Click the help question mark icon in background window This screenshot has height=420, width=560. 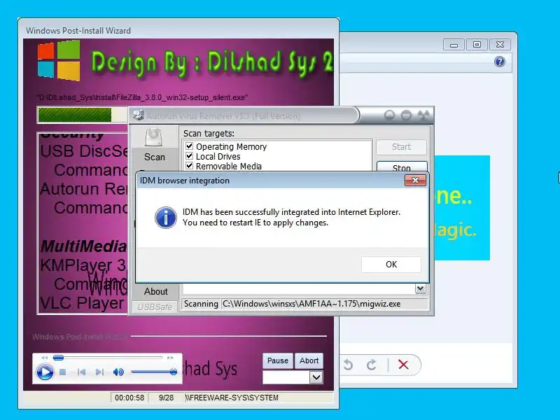click(500, 62)
